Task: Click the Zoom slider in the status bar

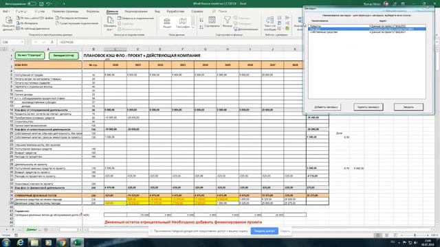Action: pos(415,235)
